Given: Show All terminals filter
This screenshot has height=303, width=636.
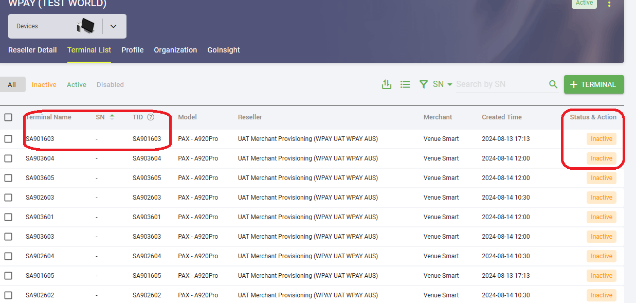Looking at the screenshot, I should click(x=12, y=84).
